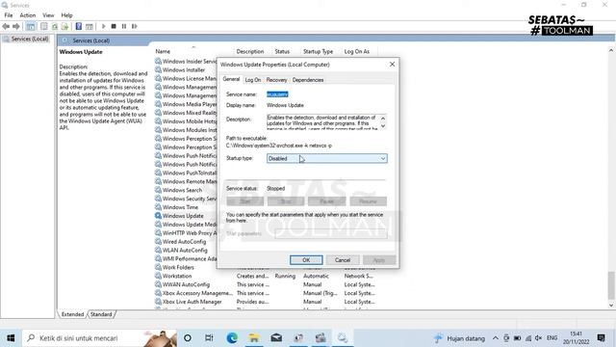Close the Windows Update Properties dialog
The image size is (616, 347).
392,65
